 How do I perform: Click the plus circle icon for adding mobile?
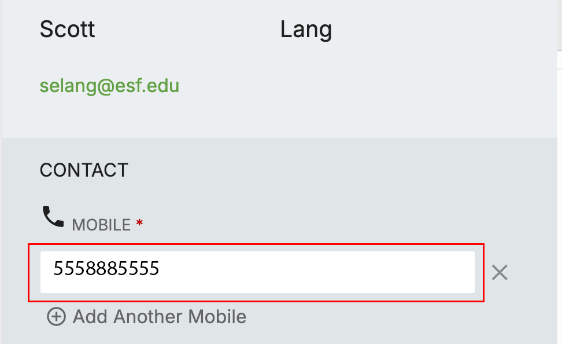click(x=56, y=317)
